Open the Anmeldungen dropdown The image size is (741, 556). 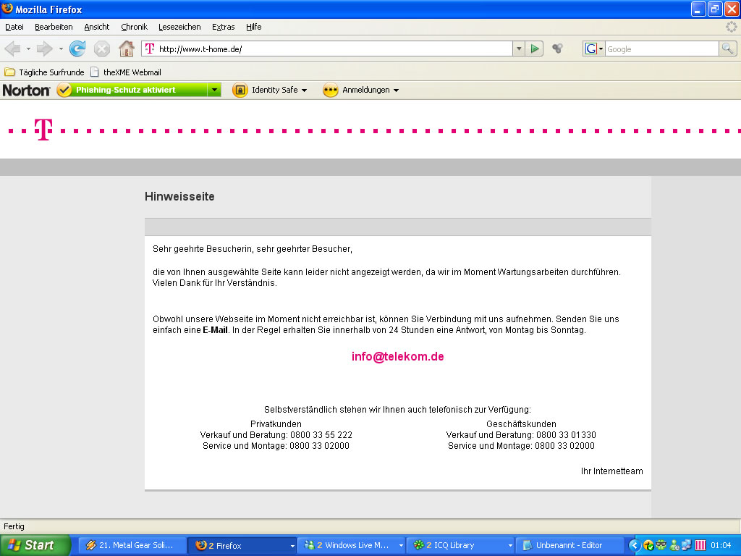361,90
